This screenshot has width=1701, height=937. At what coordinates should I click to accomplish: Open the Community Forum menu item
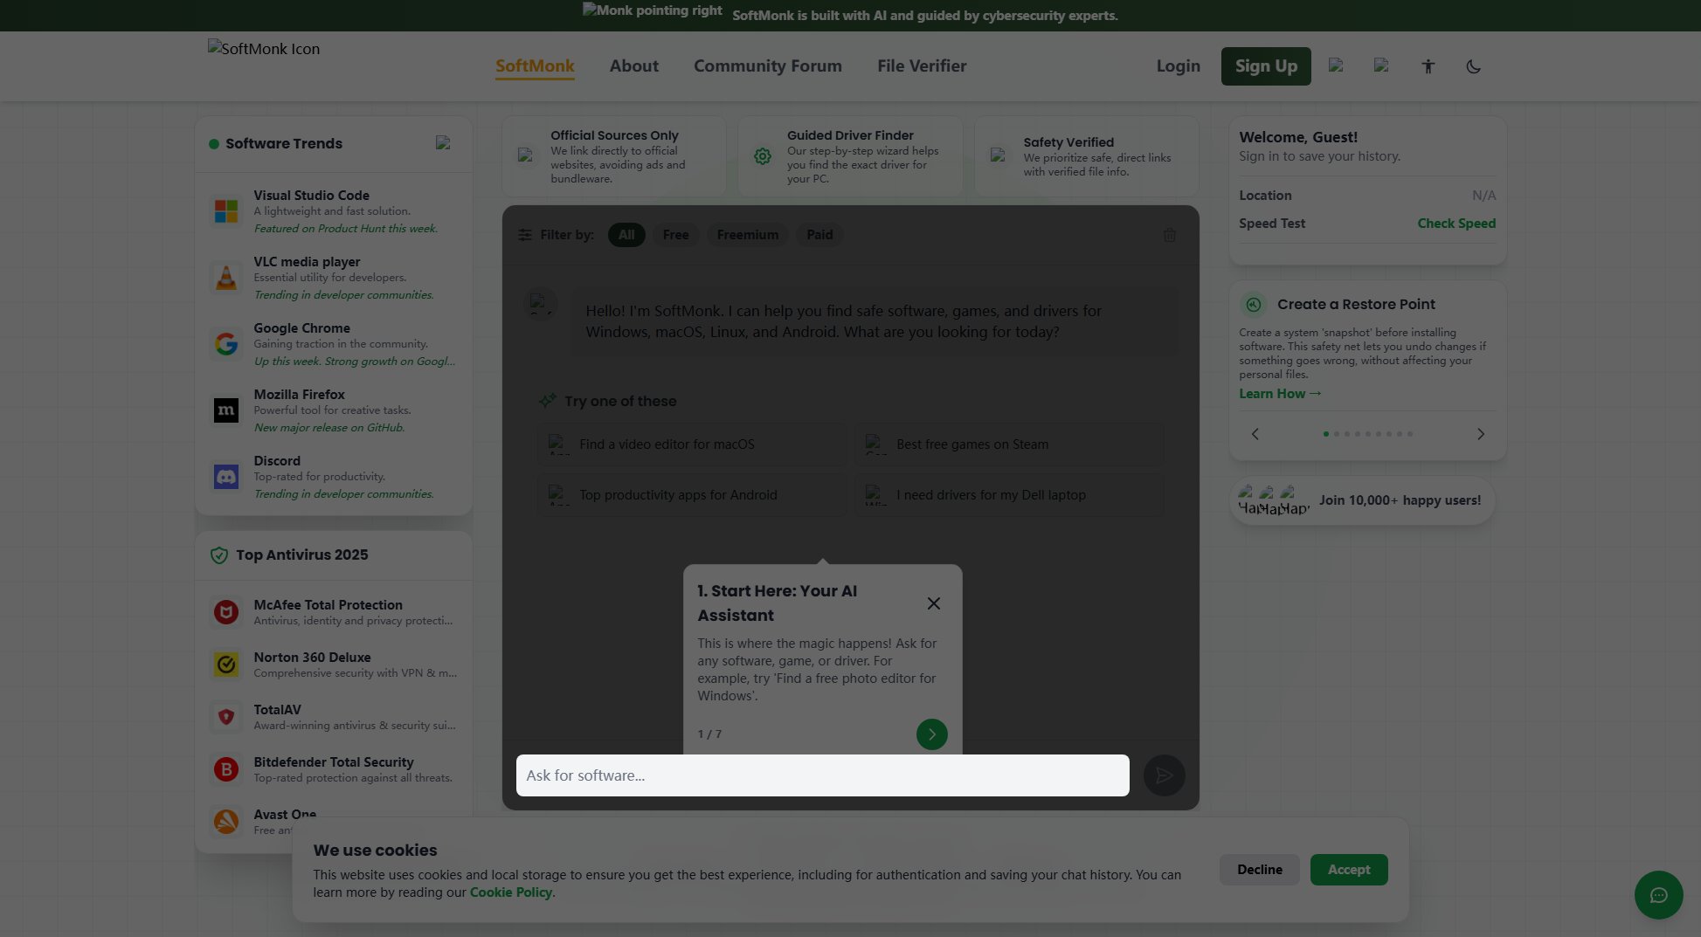[x=767, y=65]
